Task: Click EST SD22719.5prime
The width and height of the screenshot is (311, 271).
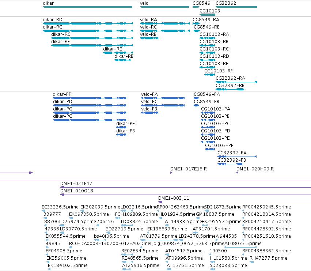Action: tap(108, 233)
